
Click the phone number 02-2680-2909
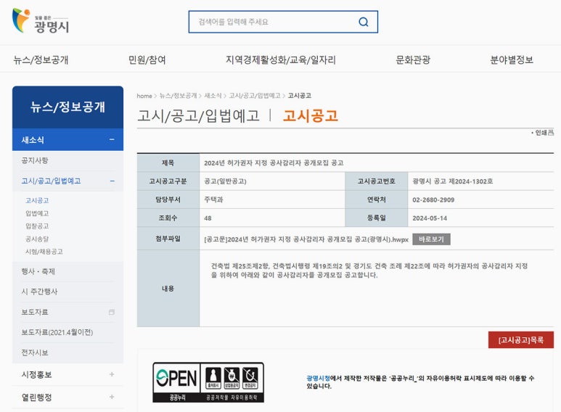tap(433, 200)
